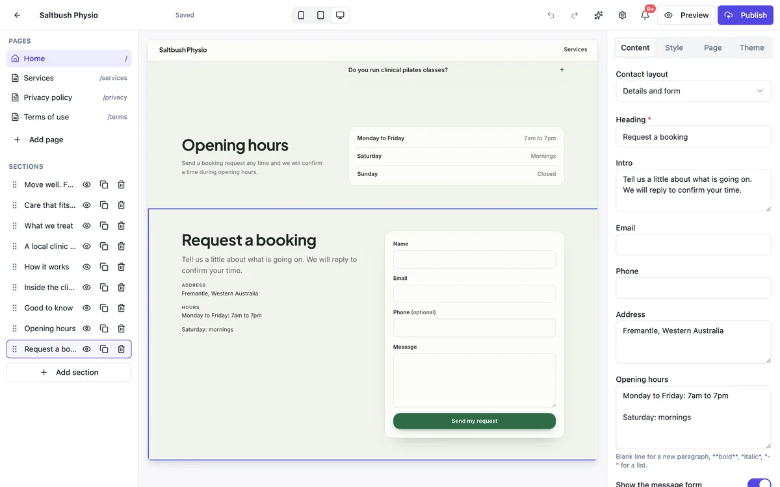Delete the Request a booking section
The height and width of the screenshot is (487, 780).
(x=121, y=349)
